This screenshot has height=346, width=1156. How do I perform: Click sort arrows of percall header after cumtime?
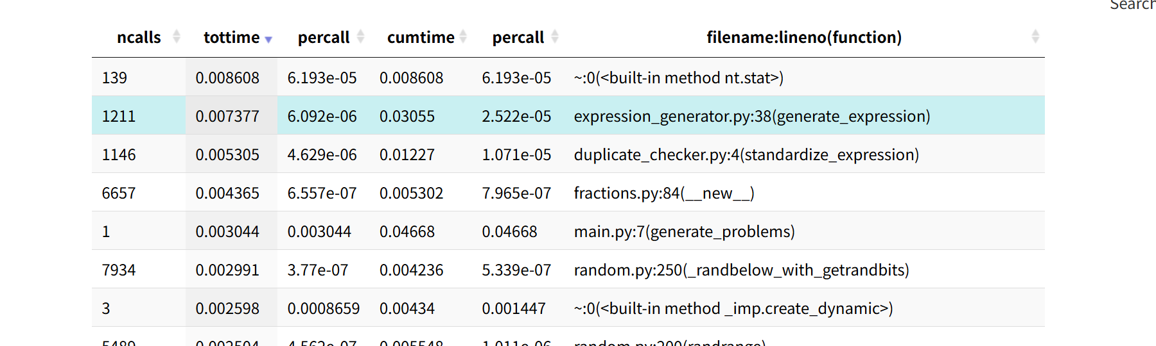555,37
